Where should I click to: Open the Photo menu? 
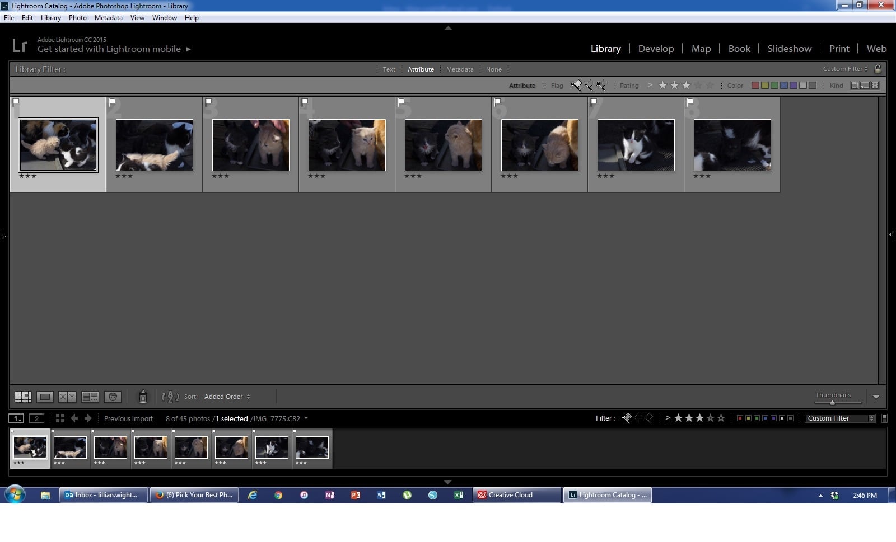(77, 18)
